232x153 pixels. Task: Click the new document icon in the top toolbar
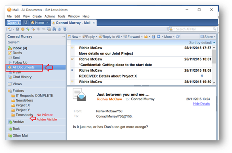10,29
